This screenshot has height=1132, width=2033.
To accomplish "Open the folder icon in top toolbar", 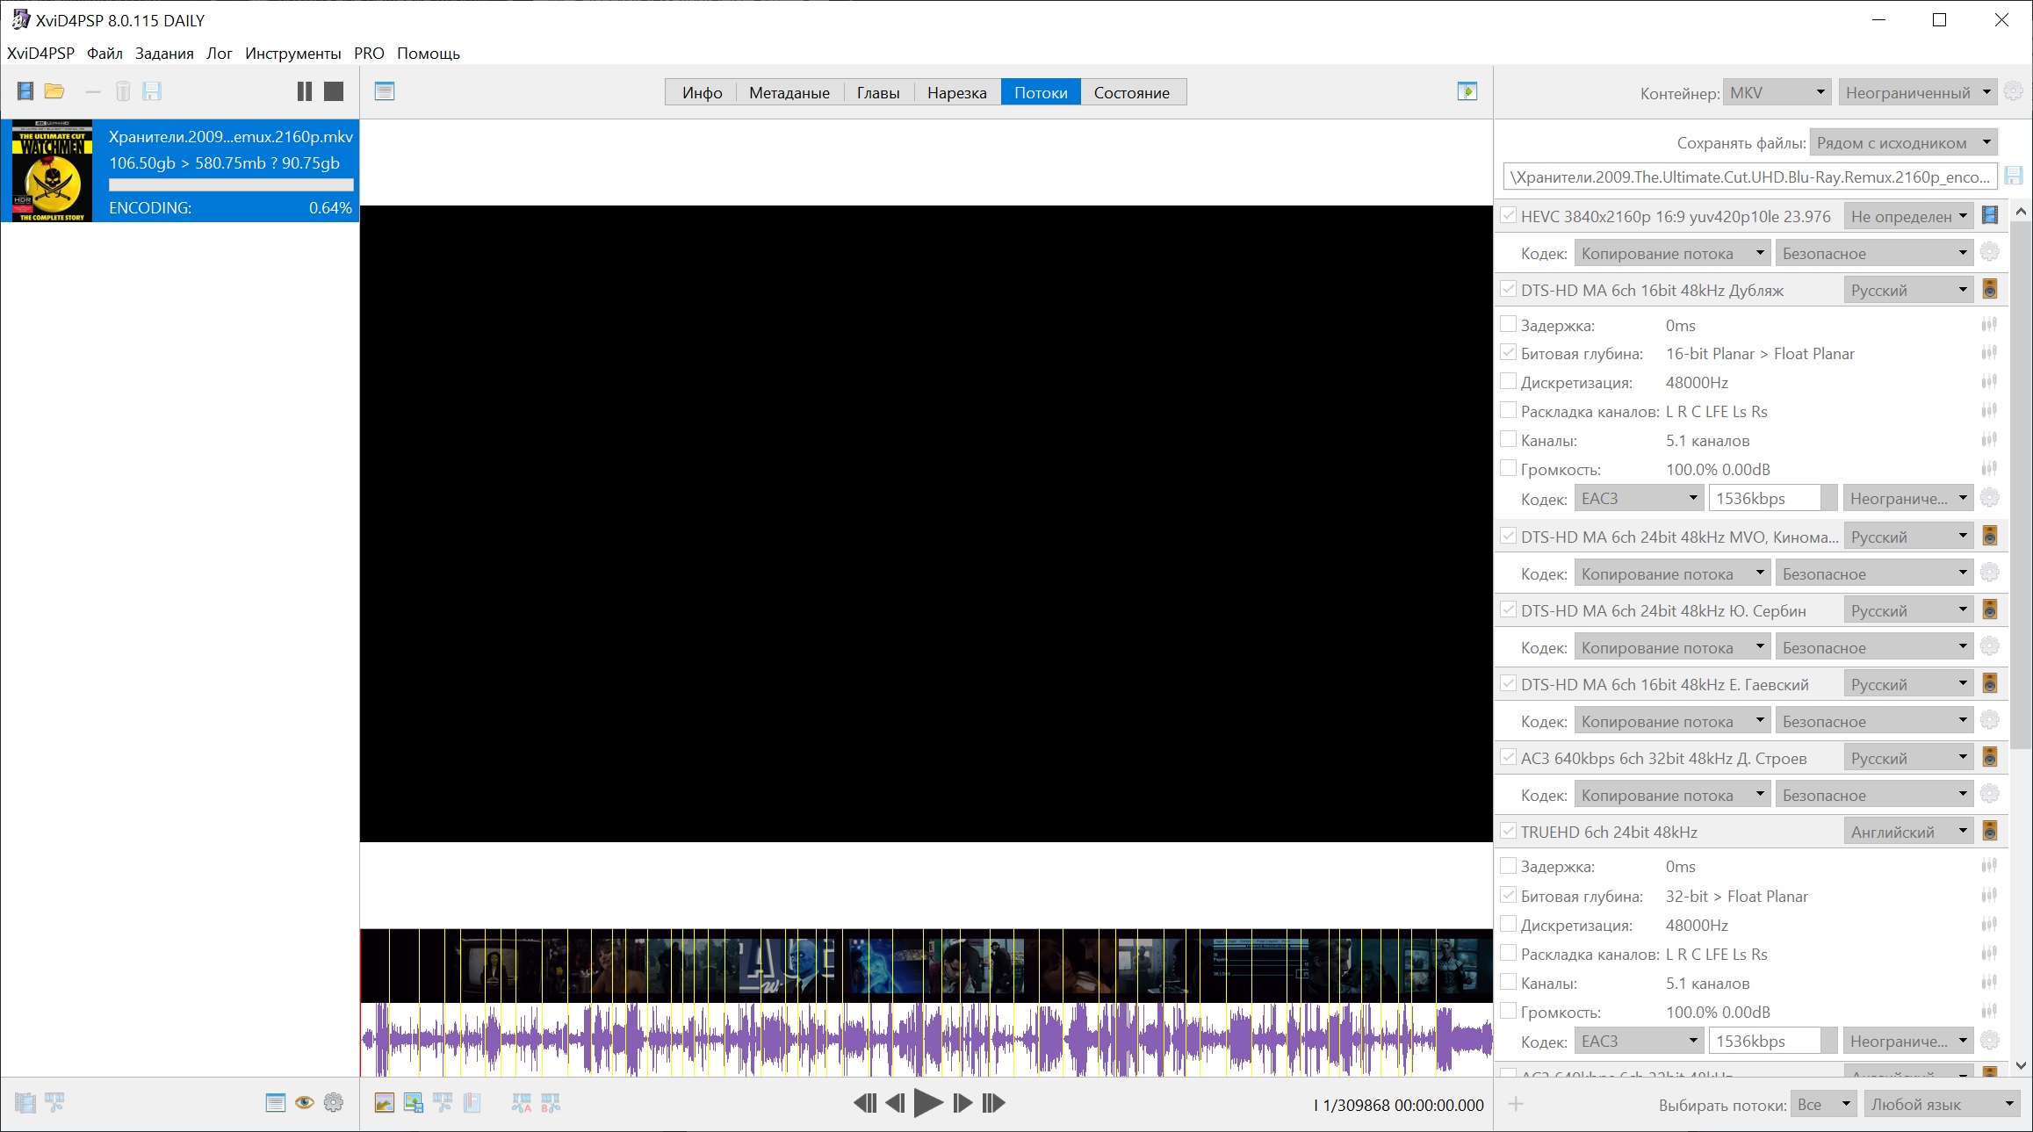I will tap(54, 91).
